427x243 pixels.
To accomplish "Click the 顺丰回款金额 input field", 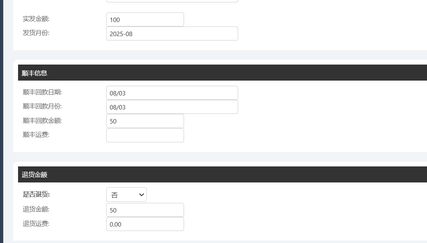I will pos(145,121).
